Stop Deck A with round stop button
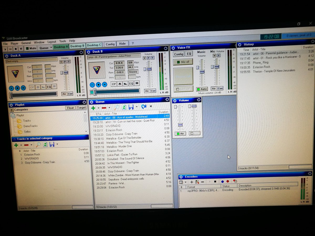The image size is (315, 236). (17, 88)
